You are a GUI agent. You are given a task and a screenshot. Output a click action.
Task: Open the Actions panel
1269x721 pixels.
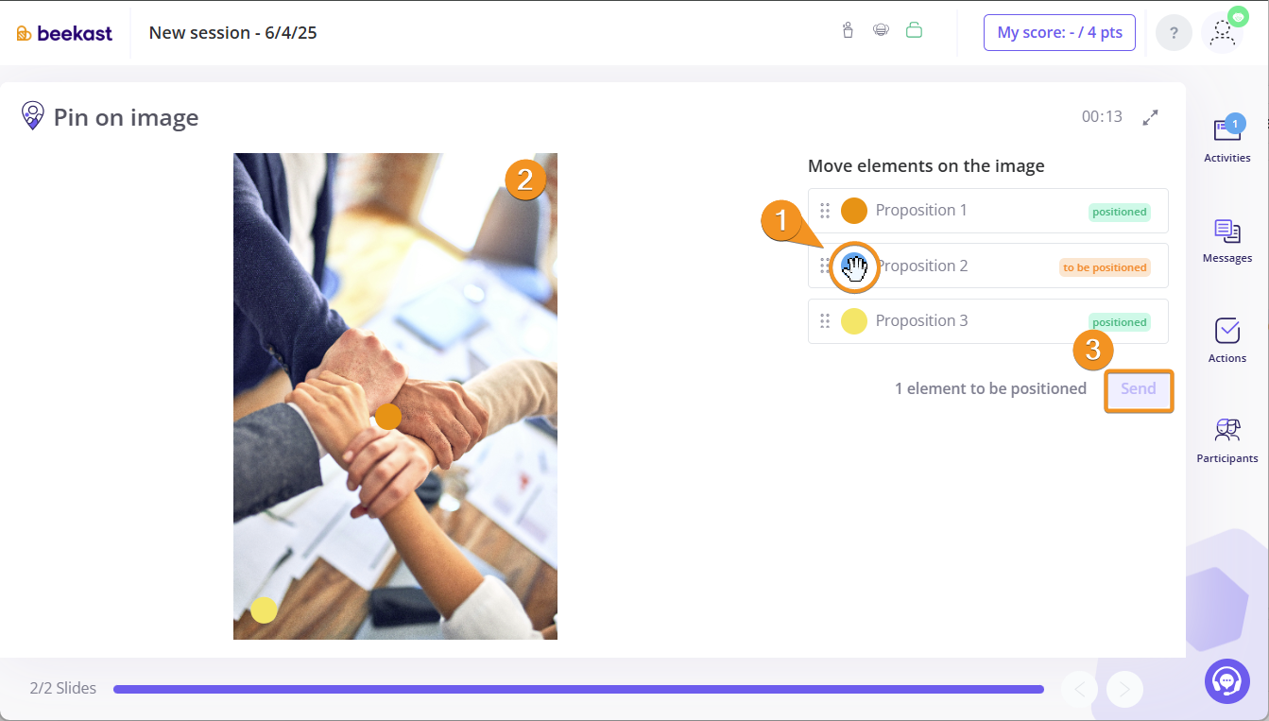pos(1227,340)
